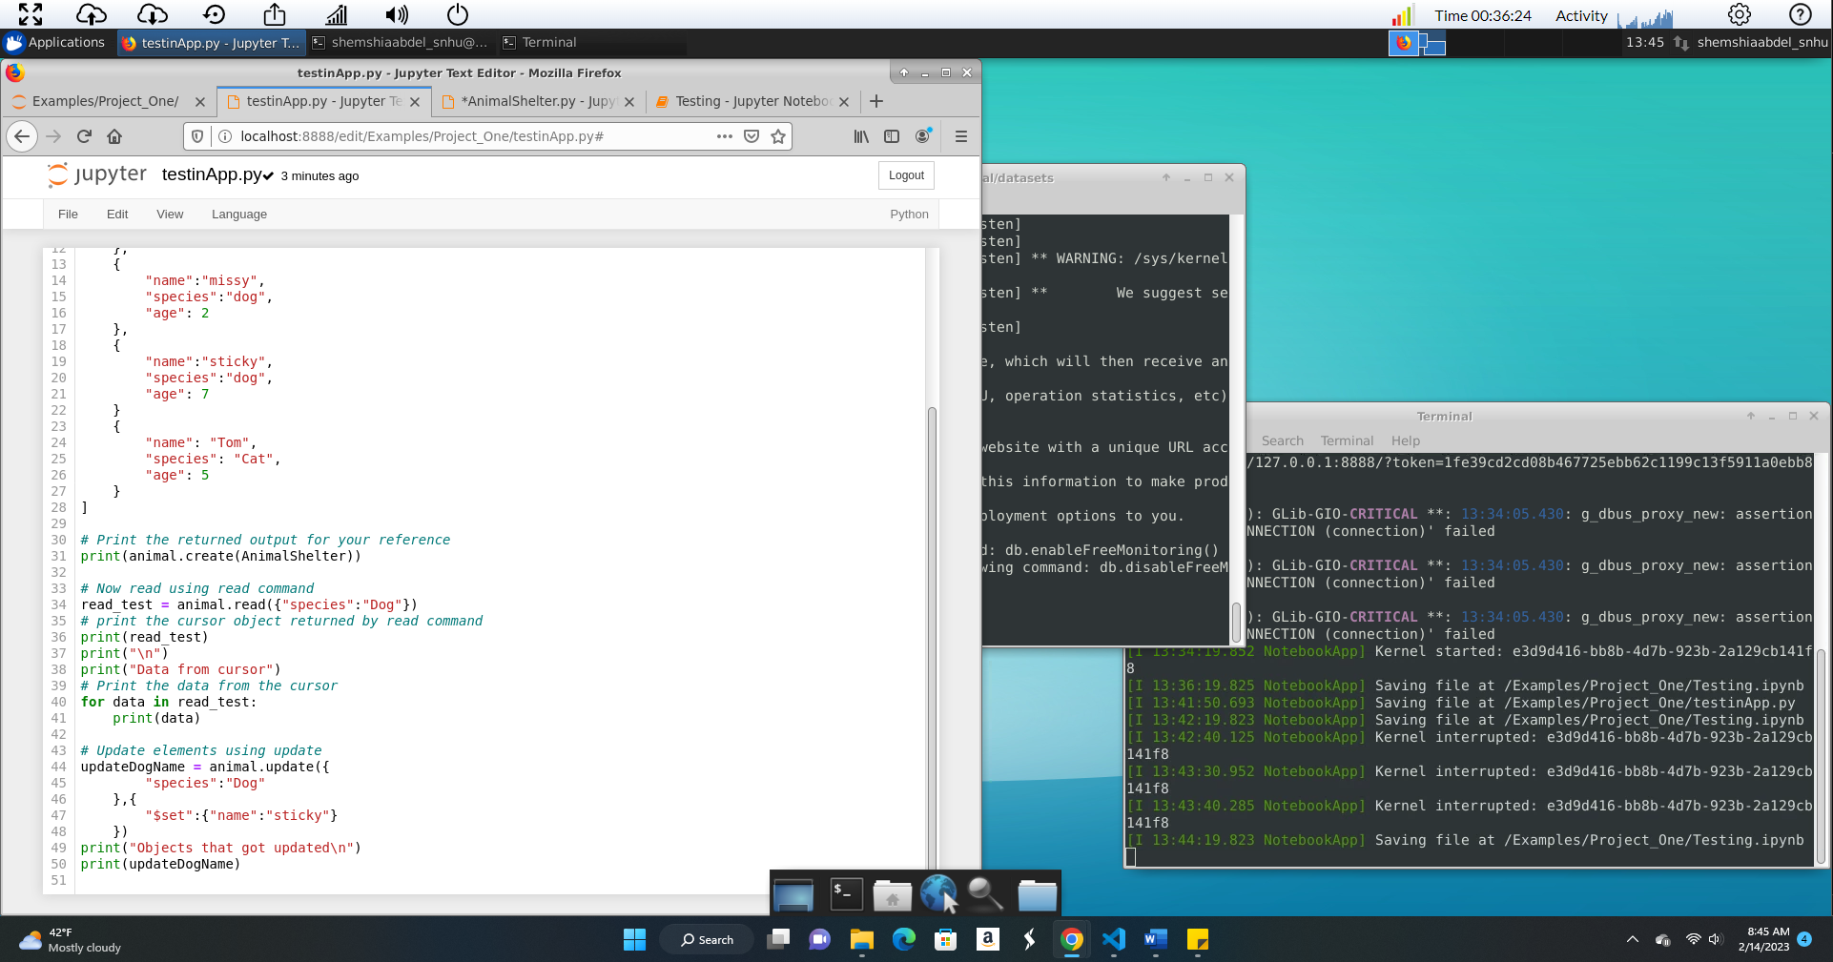
Task: Open the weather widget showing 42°F
Action: [72, 940]
